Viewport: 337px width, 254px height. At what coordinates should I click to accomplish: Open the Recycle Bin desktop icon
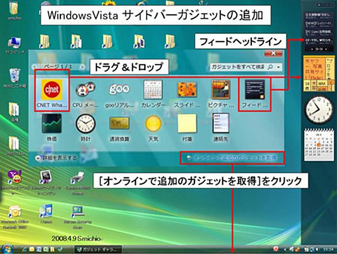(14, 78)
